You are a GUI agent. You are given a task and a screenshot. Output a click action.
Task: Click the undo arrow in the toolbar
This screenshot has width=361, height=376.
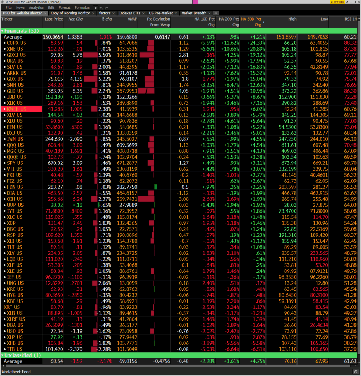(x=101, y=8)
